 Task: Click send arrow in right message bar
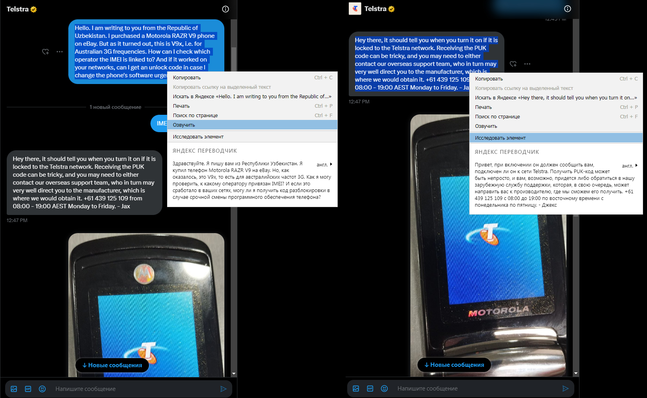(x=566, y=389)
